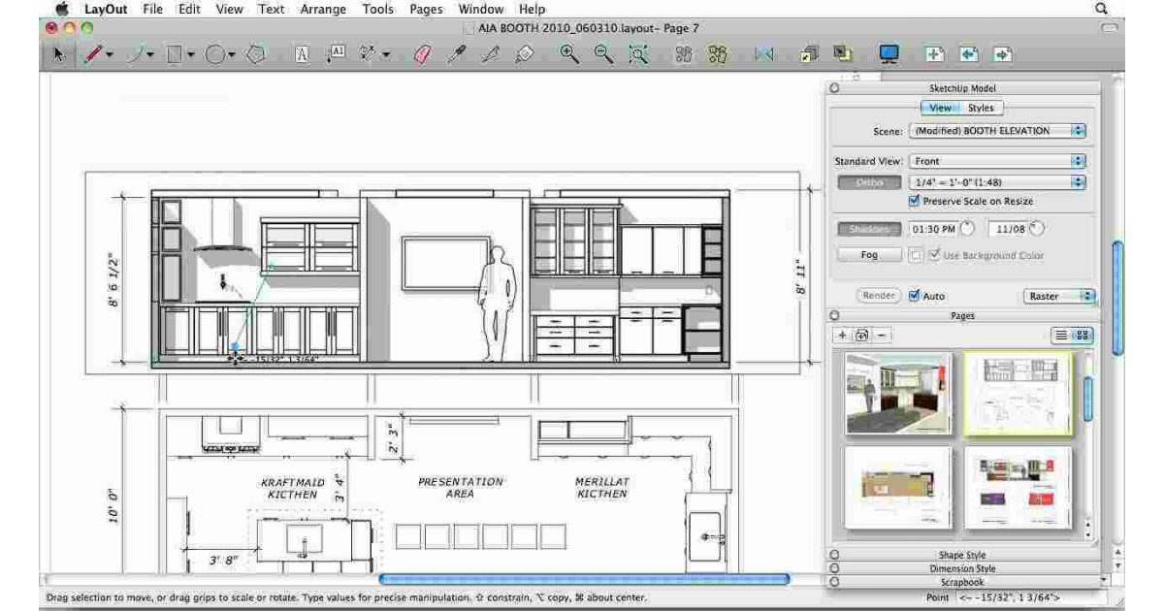
Task: Activate the Text tool
Action: pos(301,55)
